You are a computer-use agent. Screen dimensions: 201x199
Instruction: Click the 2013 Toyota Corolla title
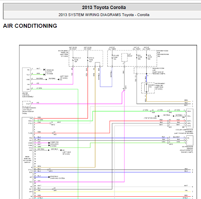coord(104,7)
